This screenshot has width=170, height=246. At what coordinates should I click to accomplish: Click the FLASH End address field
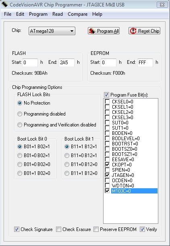click(66, 63)
